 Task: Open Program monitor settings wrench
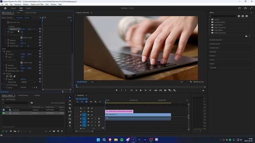[x=191, y=82]
